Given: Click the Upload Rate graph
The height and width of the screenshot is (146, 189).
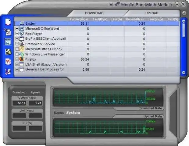Looking at the screenshot, I should [x=108, y=127].
